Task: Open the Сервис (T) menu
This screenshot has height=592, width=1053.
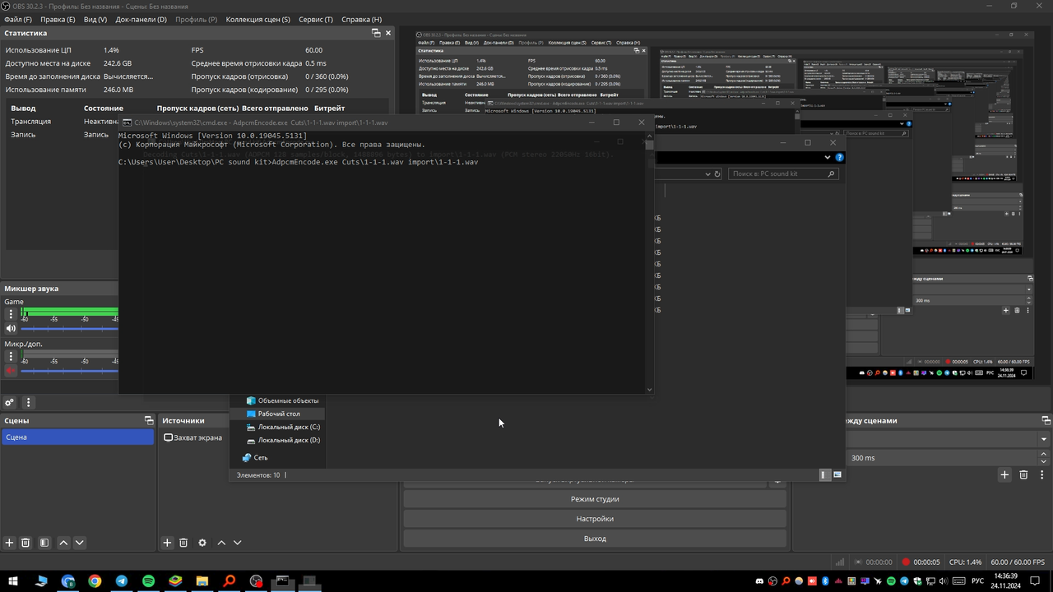Action: (316, 19)
